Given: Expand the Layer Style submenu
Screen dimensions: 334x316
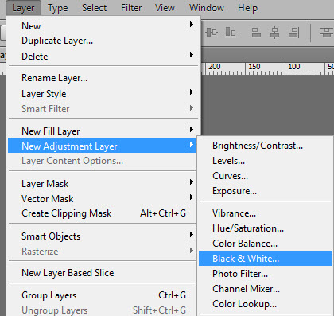Looking at the screenshot, I should click(103, 94).
